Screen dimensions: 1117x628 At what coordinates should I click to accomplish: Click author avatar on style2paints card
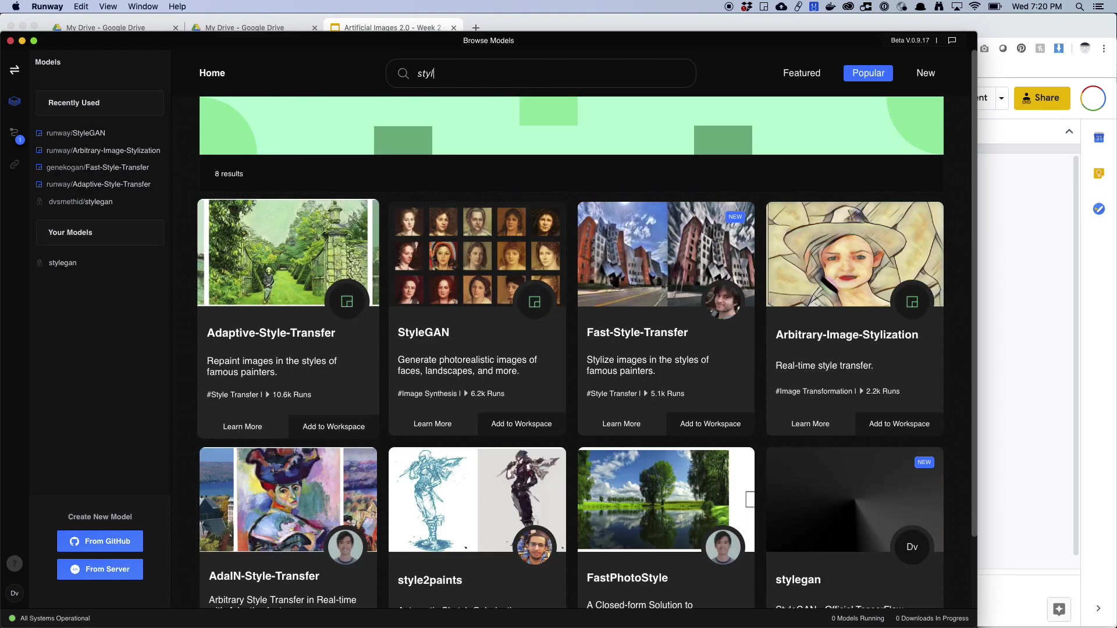coord(535,547)
